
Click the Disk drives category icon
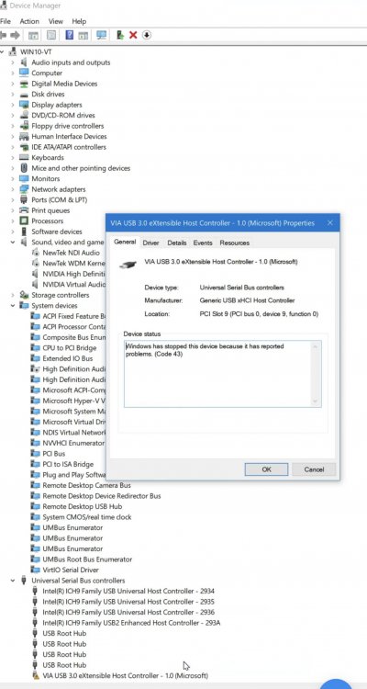(24, 94)
